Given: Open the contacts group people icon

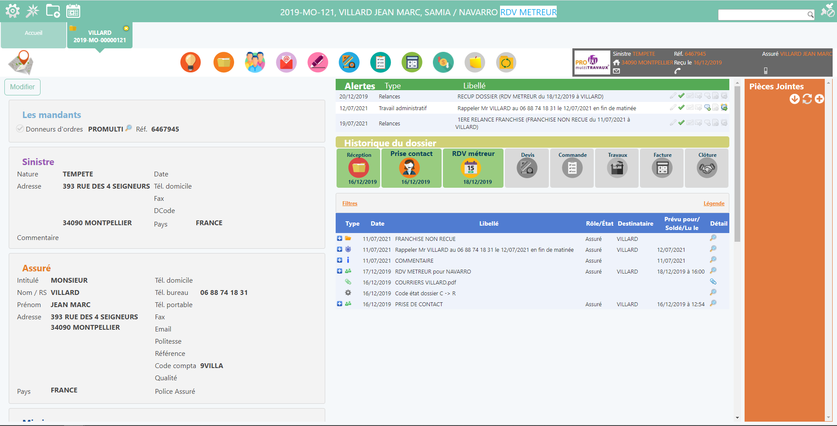Looking at the screenshot, I should coord(255,63).
